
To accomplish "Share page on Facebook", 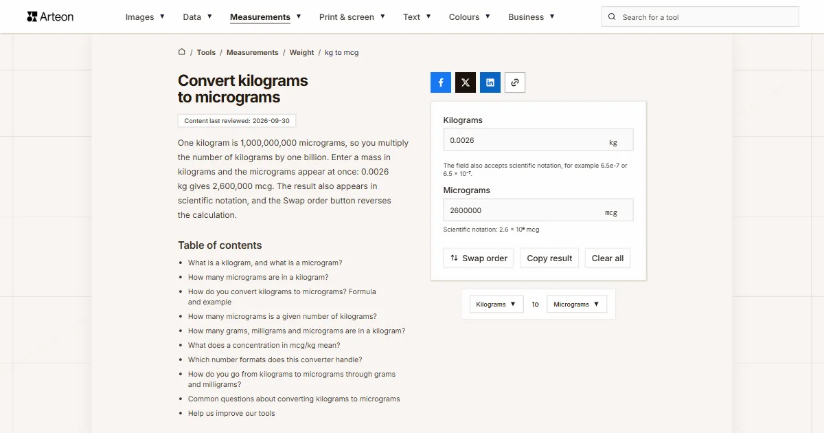I will coord(441,82).
